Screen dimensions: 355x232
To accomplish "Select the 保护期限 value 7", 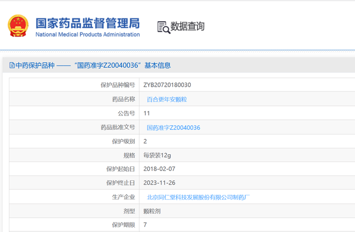I will tap(145, 225).
